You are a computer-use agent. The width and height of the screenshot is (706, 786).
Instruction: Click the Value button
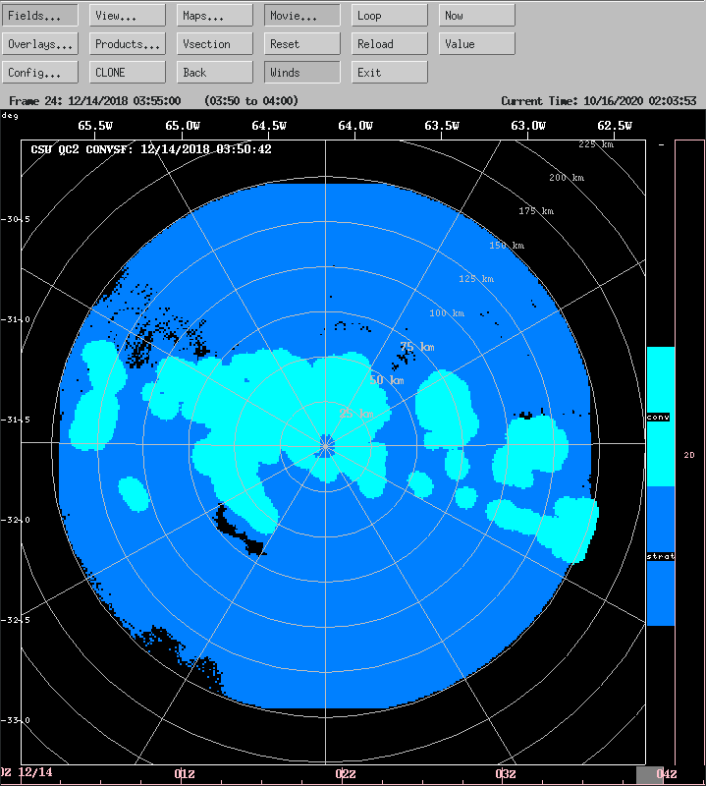point(477,44)
